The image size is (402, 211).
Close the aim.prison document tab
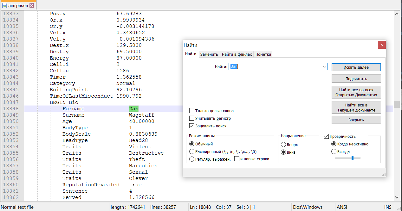(x=32, y=5)
